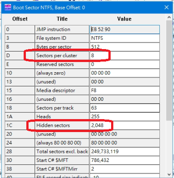Click the scrollbar down arrow
The height and width of the screenshot is (178, 174).
[169, 174]
